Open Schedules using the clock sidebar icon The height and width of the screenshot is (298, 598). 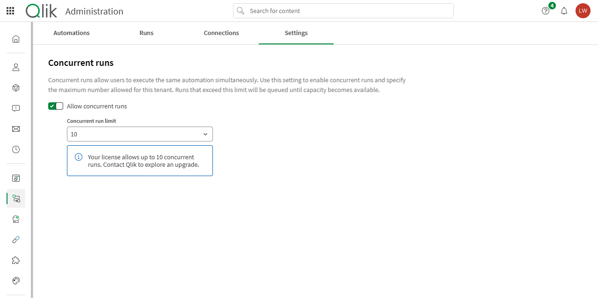[x=16, y=149]
